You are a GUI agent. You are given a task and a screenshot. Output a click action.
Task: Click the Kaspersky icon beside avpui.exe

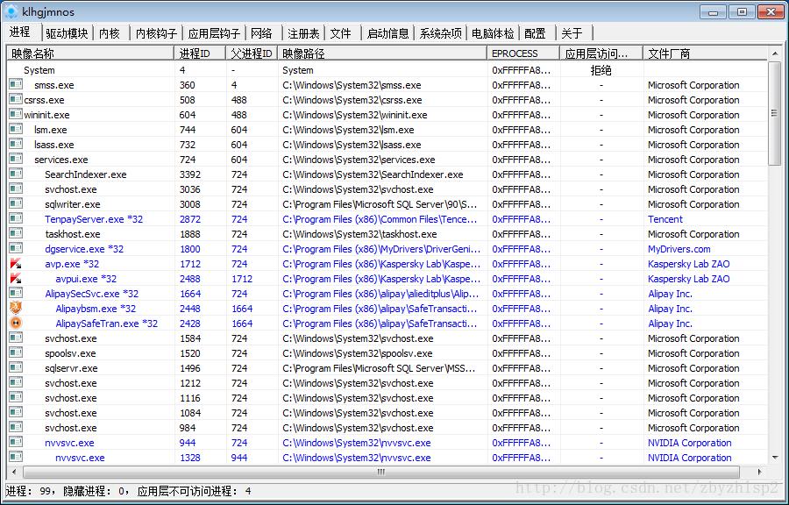point(16,279)
